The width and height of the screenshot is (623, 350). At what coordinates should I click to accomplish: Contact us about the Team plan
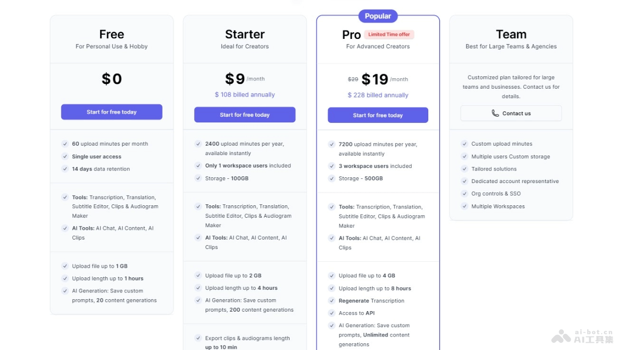511,114
